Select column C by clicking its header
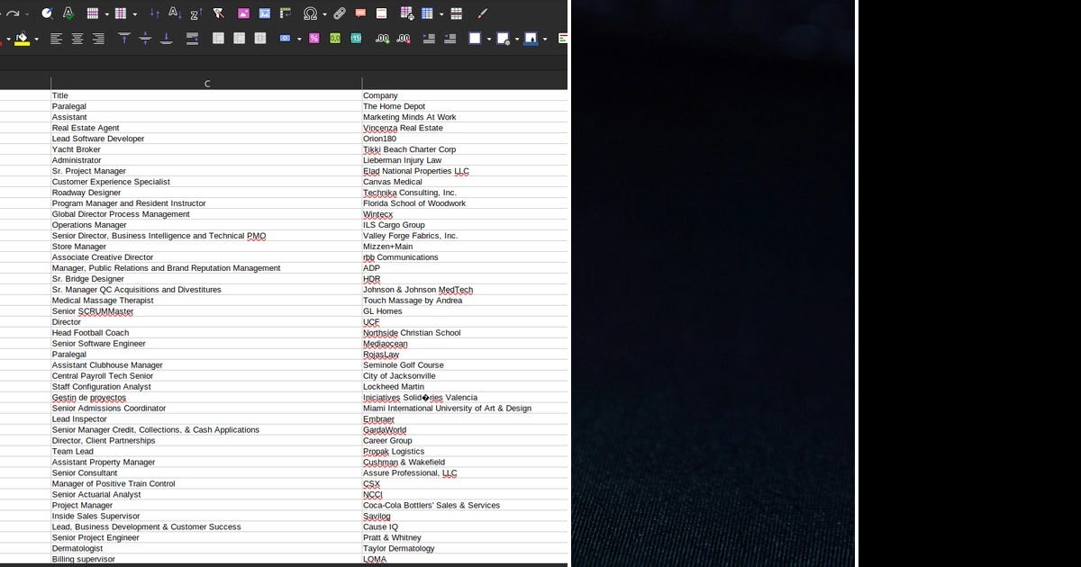 [x=207, y=83]
